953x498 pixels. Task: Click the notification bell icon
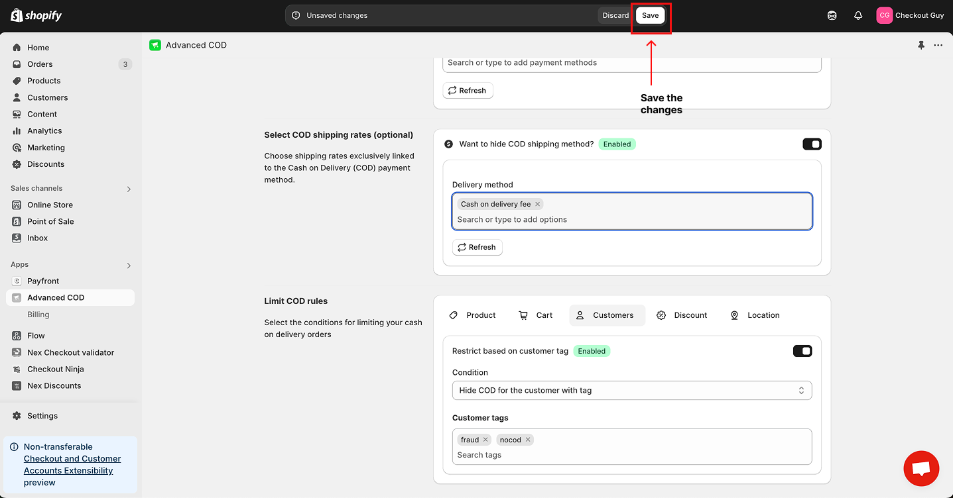coord(858,15)
